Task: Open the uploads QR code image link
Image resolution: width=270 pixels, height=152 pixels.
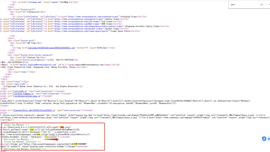Action: tap(51, 48)
